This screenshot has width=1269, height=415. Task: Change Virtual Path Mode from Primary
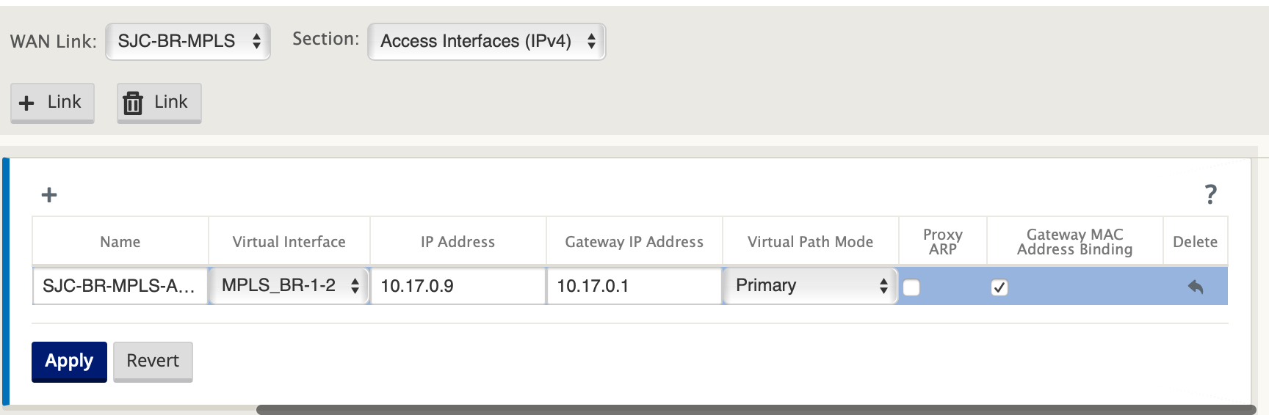click(x=810, y=286)
